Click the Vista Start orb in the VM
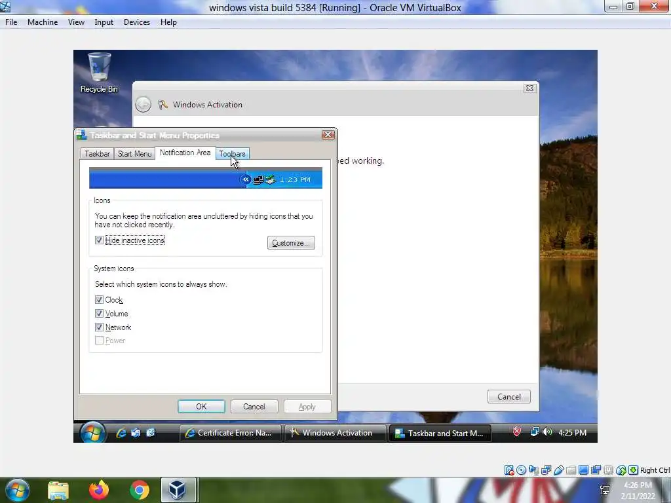This screenshot has width=671, height=503. [92, 432]
